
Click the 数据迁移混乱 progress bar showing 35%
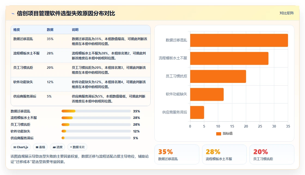tap(96, 111)
